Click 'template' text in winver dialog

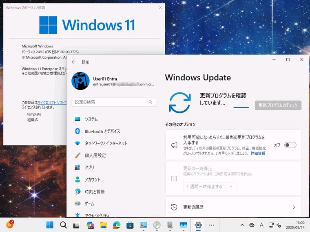click(34, 114)
